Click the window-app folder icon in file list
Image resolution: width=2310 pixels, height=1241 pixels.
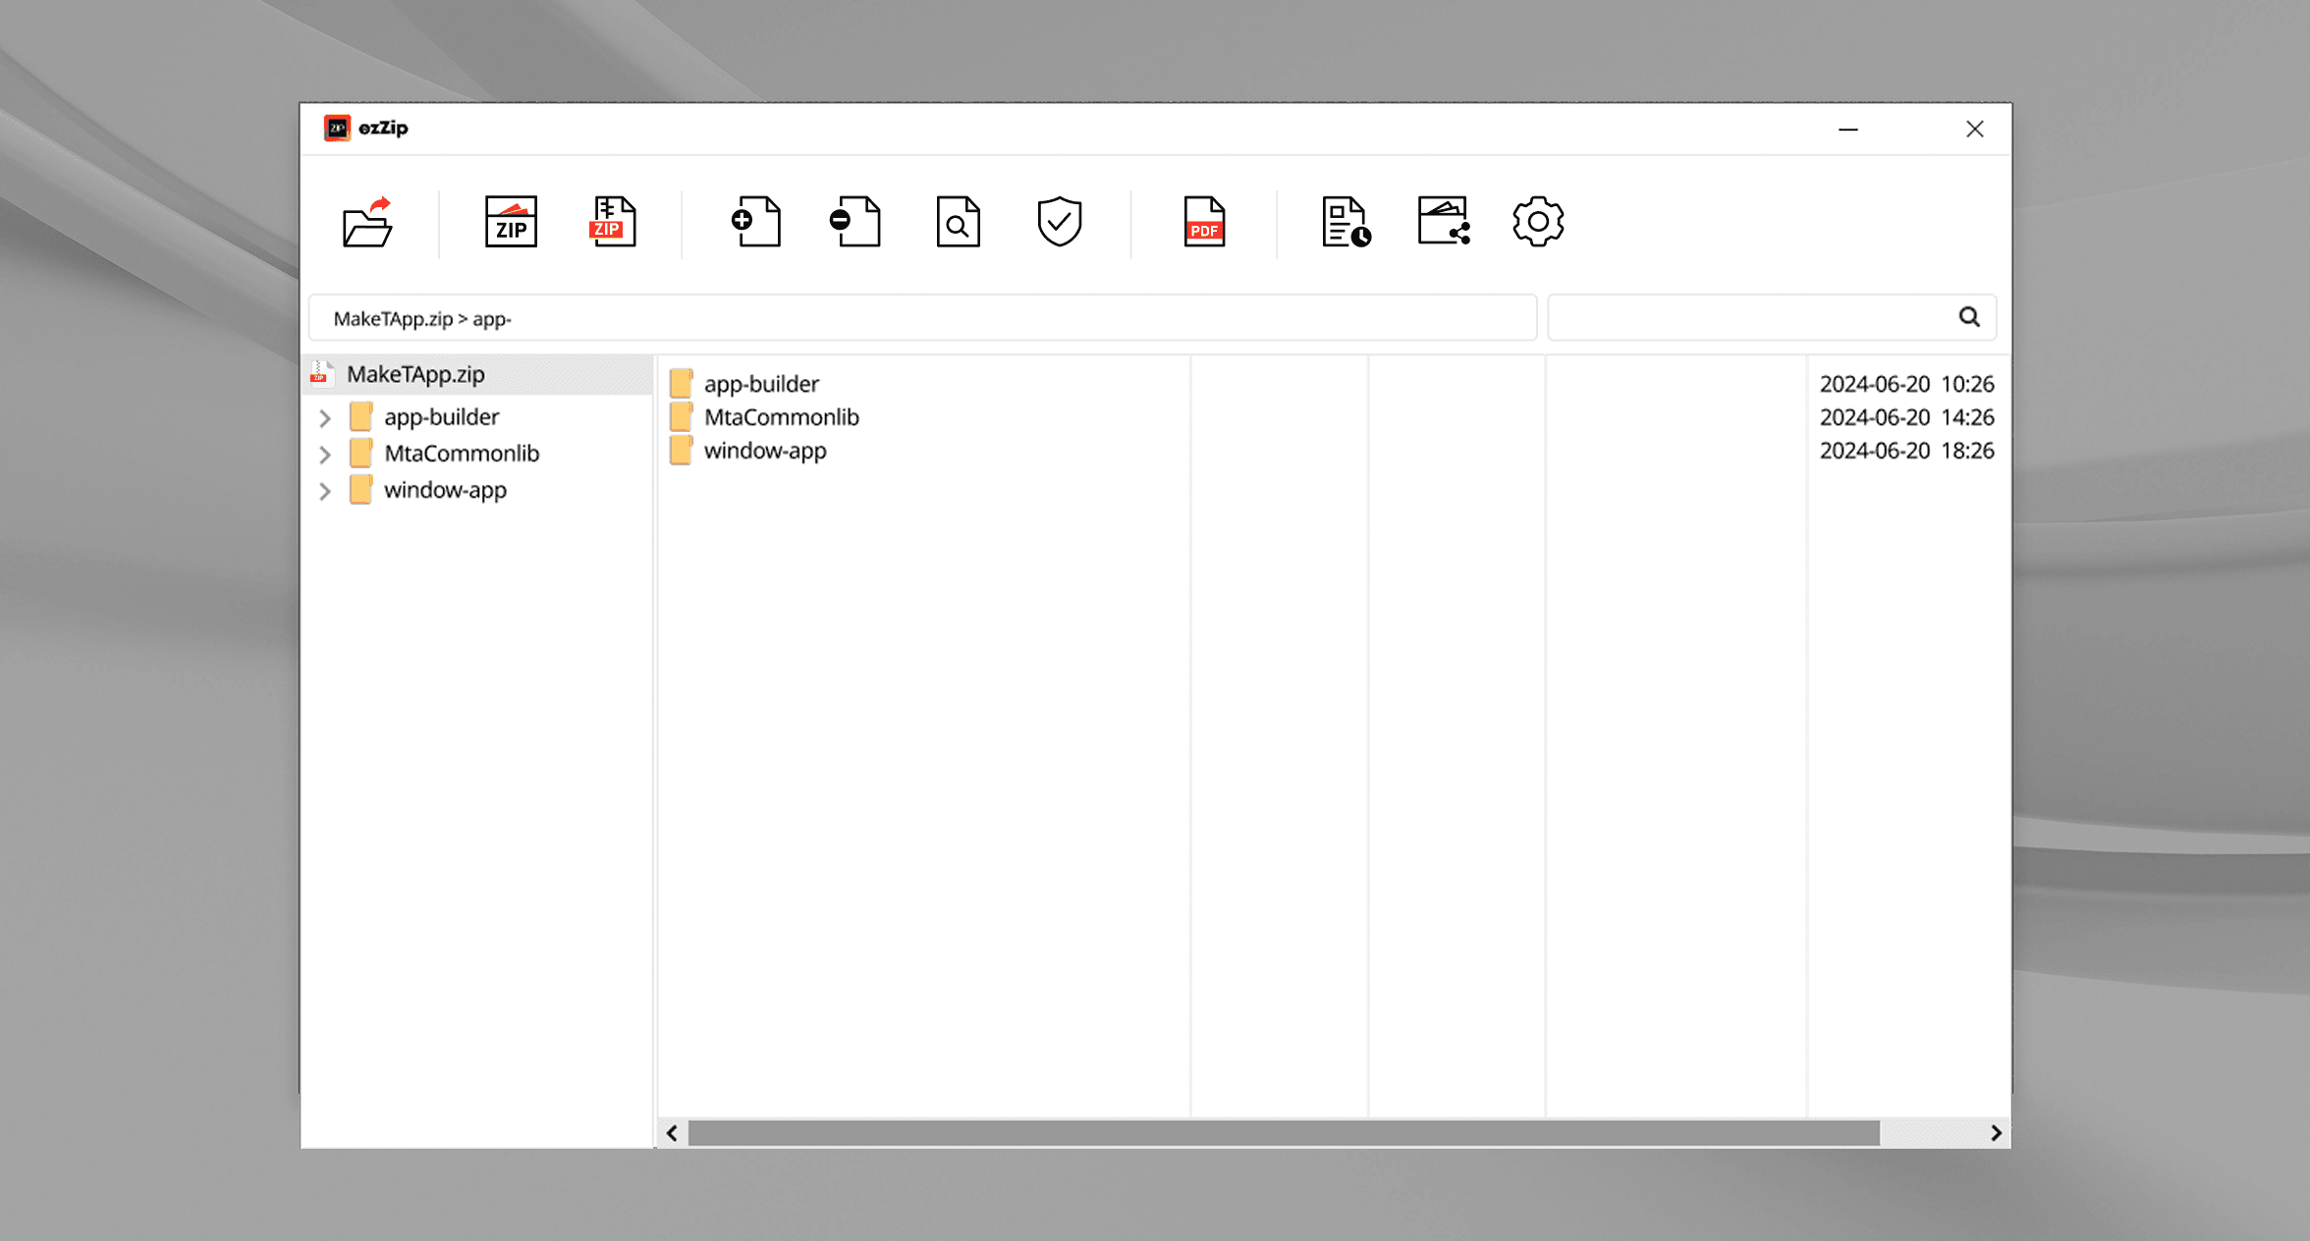[x=682, y=450]
